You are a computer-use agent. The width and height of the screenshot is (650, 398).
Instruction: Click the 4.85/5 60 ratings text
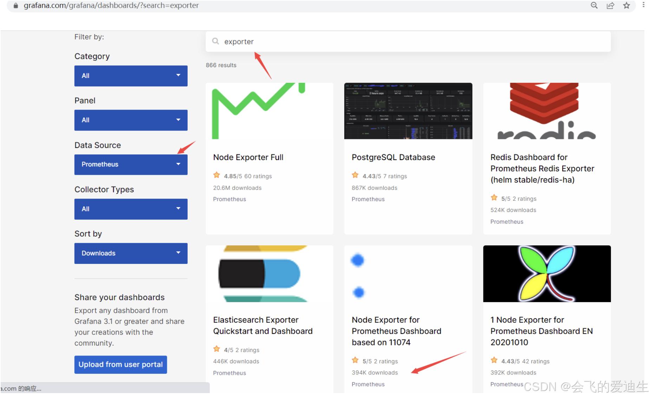tap(248, 176)
